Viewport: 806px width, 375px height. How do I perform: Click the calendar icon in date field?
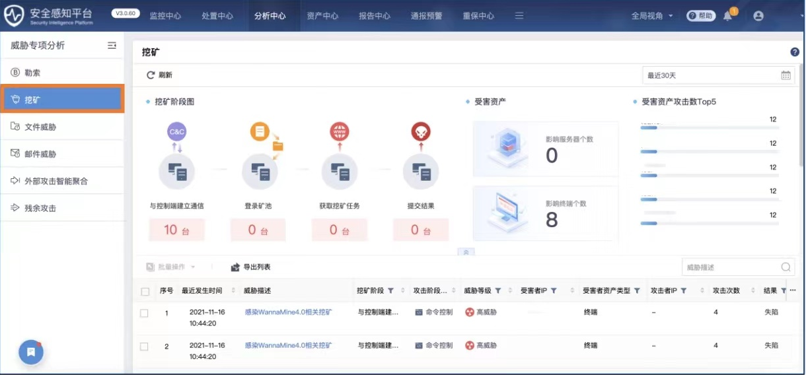786,75
